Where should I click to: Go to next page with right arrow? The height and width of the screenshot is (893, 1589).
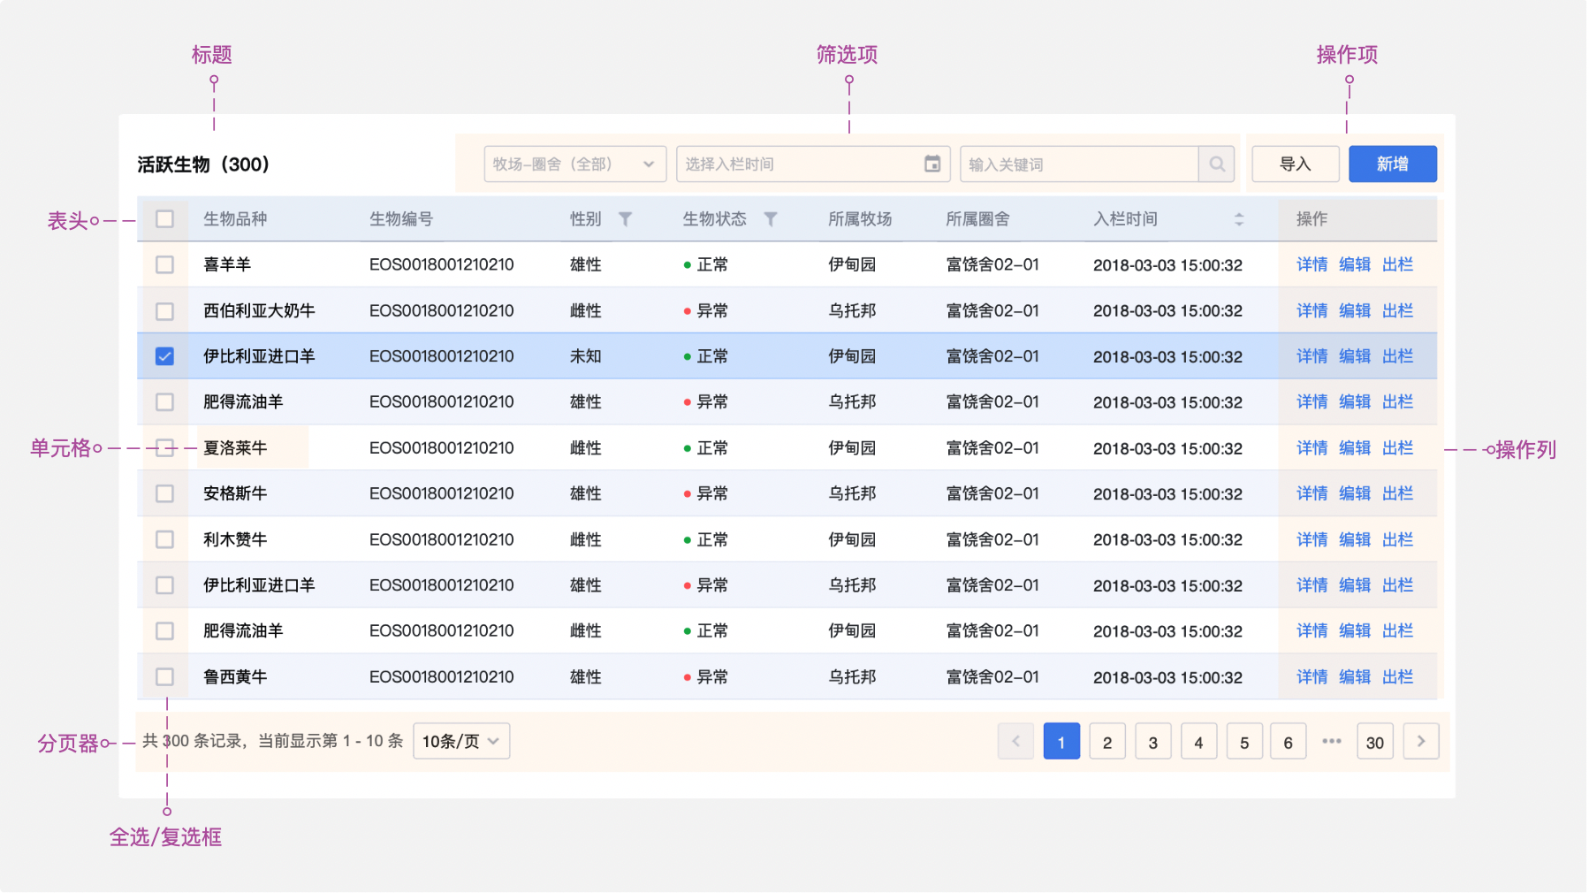tap(1420, 742)
